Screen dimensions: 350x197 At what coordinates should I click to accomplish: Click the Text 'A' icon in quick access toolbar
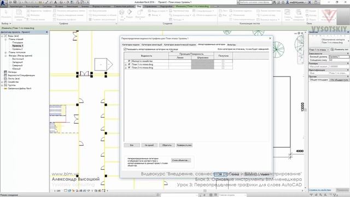(x=56, y=2)
